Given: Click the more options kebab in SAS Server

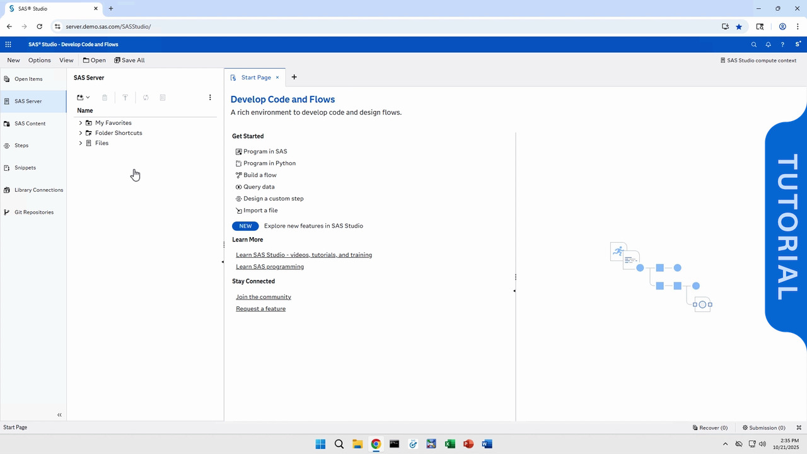Looking at the screenshot, I should point(210,98).
